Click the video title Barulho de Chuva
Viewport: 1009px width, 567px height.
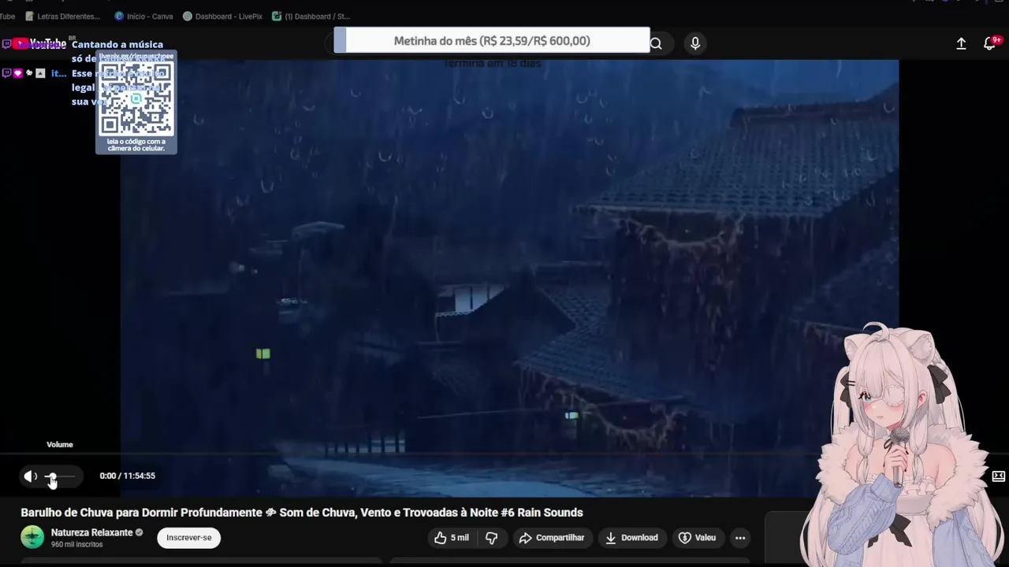coord(302,513)
